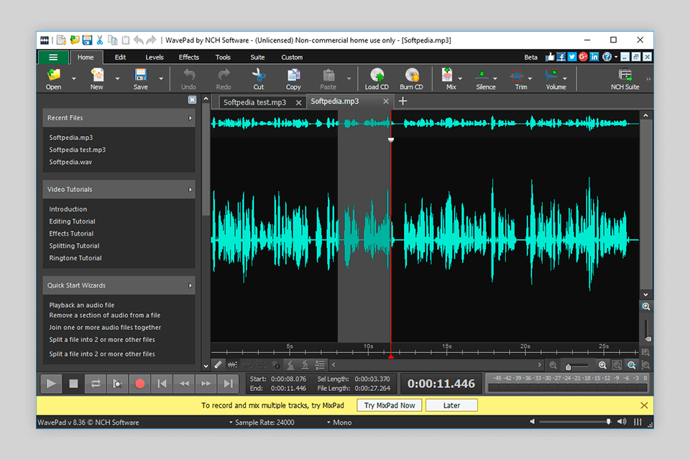
Task: Select the Trim tool in the toolbar
Action: click(518, 79)
